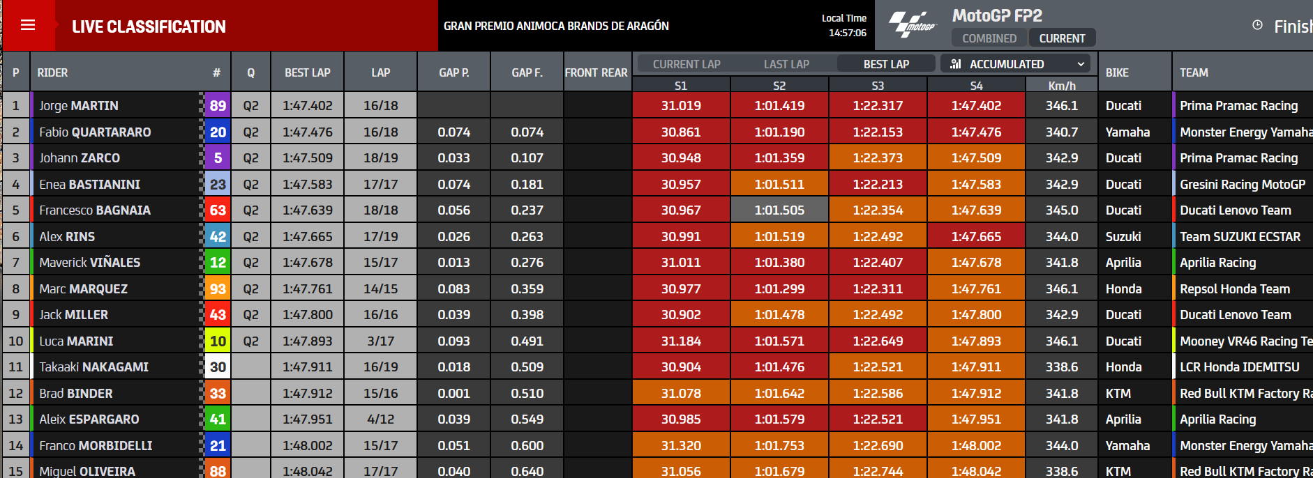
Task: Select the BEST LAP sector tab
Action: [886, 64]
